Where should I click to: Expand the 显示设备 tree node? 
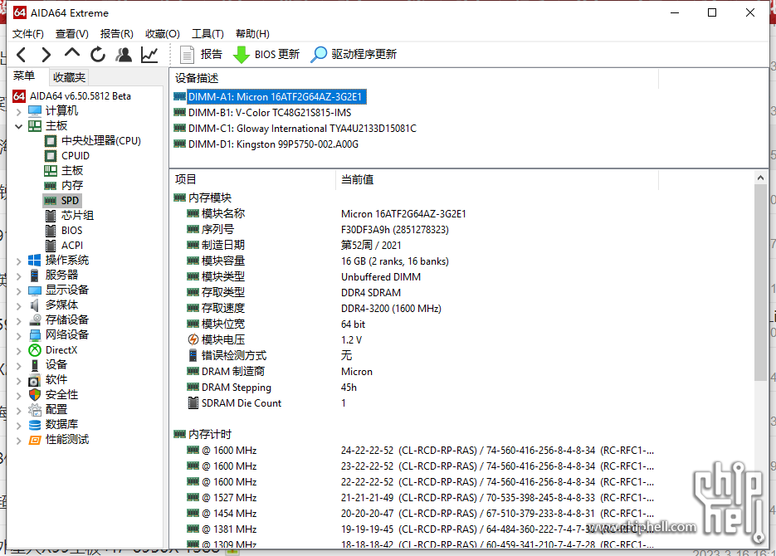click(x=19, y=290)
